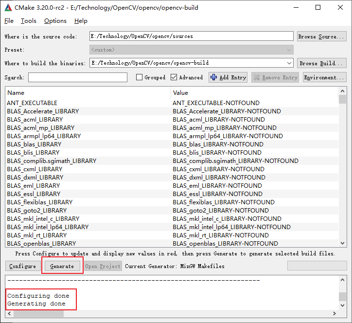352x323 pixels.
Task: Click the Current Generator MinGW Makefiles label
Action: [175, 266]
